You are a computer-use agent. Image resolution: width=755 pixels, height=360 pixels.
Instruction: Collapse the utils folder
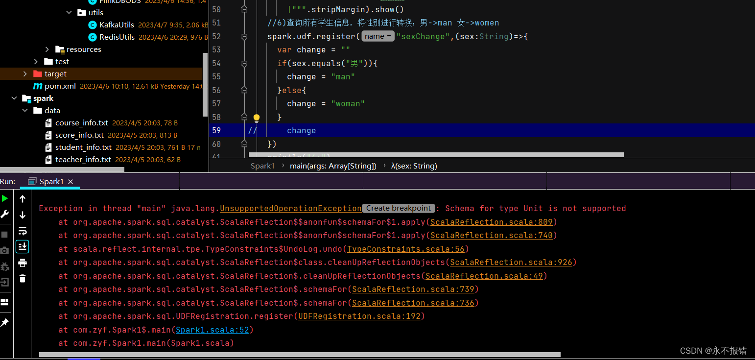click(x=69, y=12)
